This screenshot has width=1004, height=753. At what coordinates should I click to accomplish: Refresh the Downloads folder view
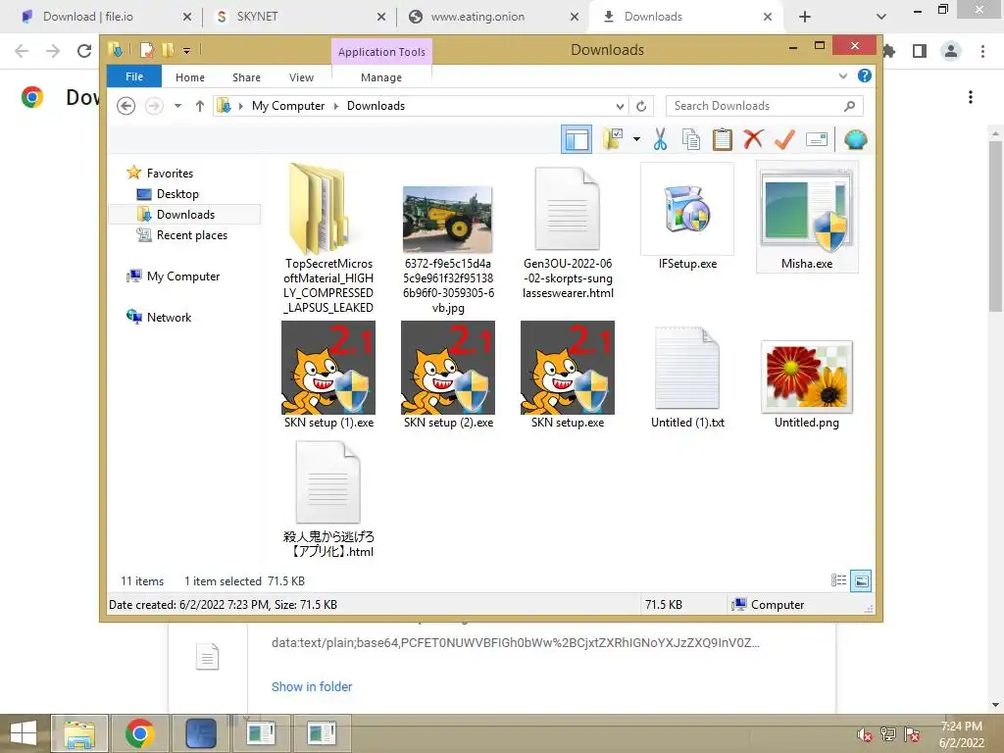tap(641, 106)
